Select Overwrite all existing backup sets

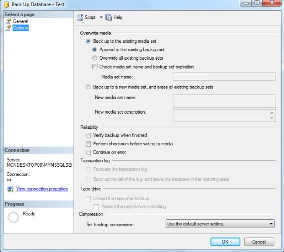[x=94, y=58]
